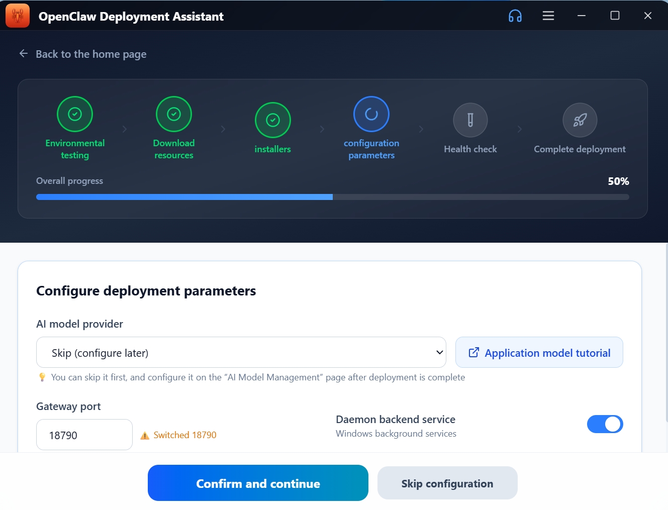This screenshot has width=668, height=510.
Task: Open the hamburger menu in title bar
Action: pos(548,16)
